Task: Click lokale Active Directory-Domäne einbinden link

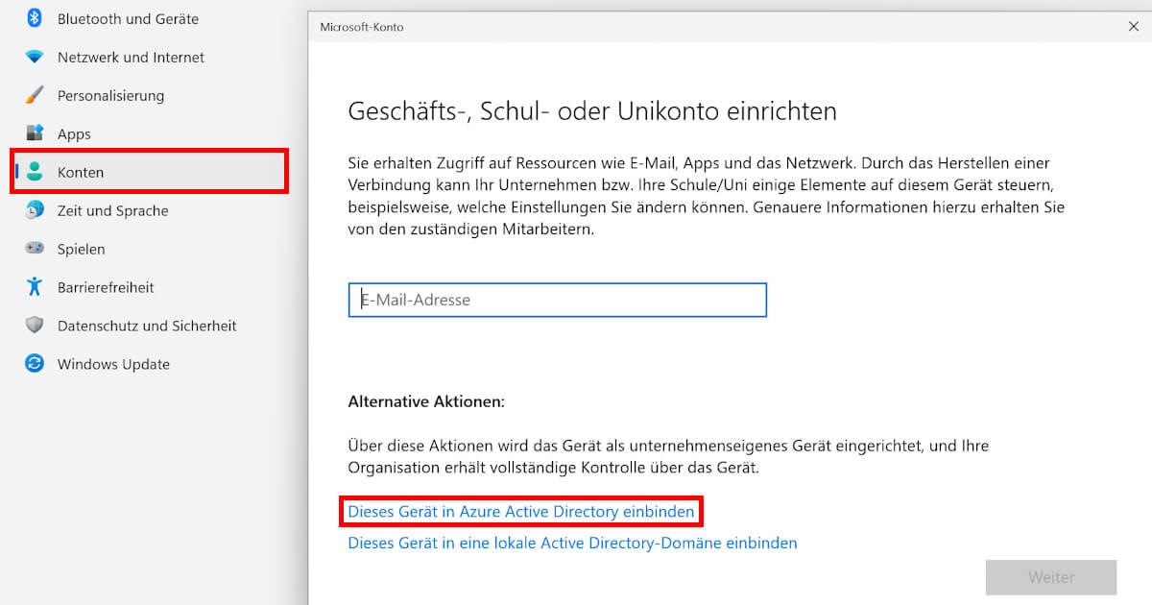Action: [572, 543]
